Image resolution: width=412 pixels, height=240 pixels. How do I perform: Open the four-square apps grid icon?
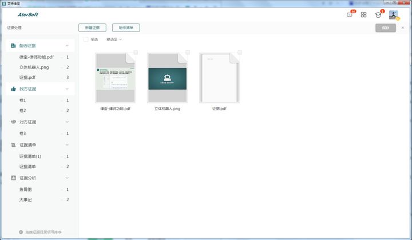point(363,15)
